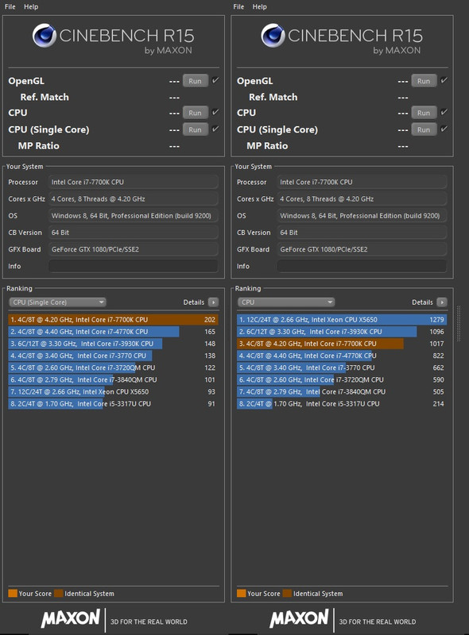Image resolution: width=469 pixels, height=635 pixels.
Task: Select i7-7700K row scoring 1017
Action: coord(342,344)
